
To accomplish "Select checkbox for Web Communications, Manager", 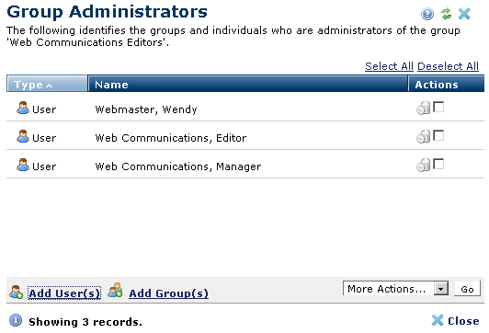I will [438, 164].
